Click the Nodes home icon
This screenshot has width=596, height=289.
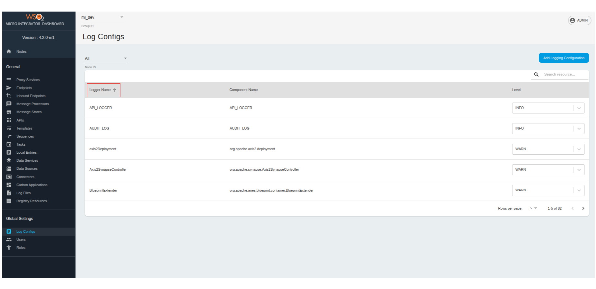[9, 51]
